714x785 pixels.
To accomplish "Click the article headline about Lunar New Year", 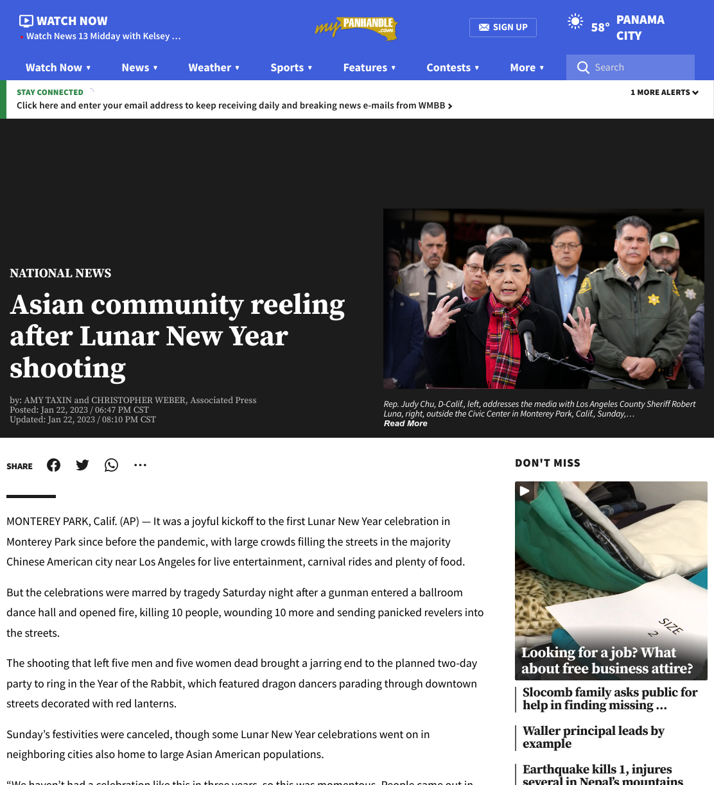I will 177,336.
